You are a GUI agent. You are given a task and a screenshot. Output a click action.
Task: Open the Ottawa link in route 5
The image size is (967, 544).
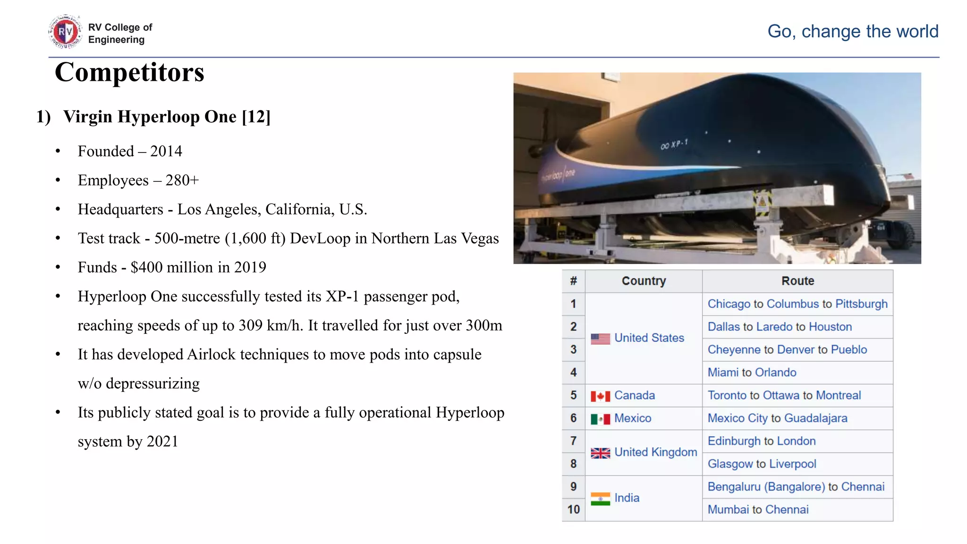(781, 395)
